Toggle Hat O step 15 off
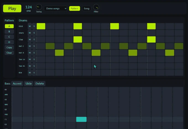Viewport: 188px width, 129px height. 170,53
